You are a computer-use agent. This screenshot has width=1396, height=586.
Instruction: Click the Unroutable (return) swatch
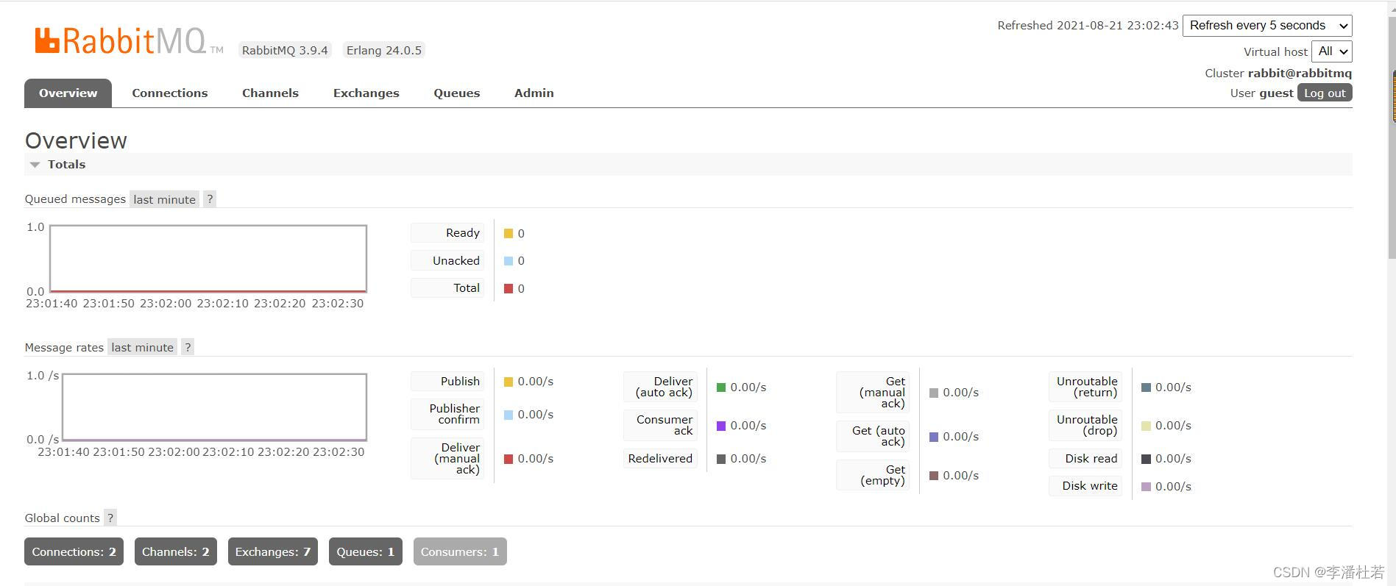(x=1146, y=387)
